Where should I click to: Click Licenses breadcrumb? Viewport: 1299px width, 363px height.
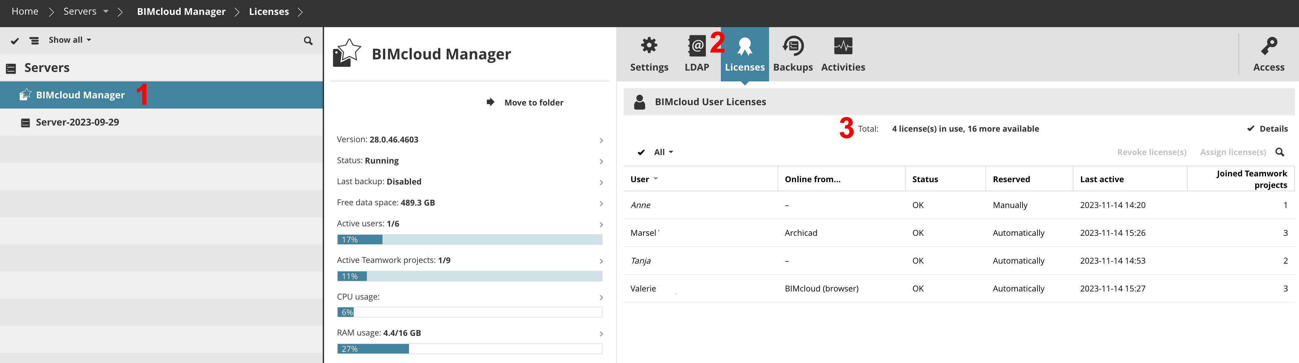[x=269, y=12]
